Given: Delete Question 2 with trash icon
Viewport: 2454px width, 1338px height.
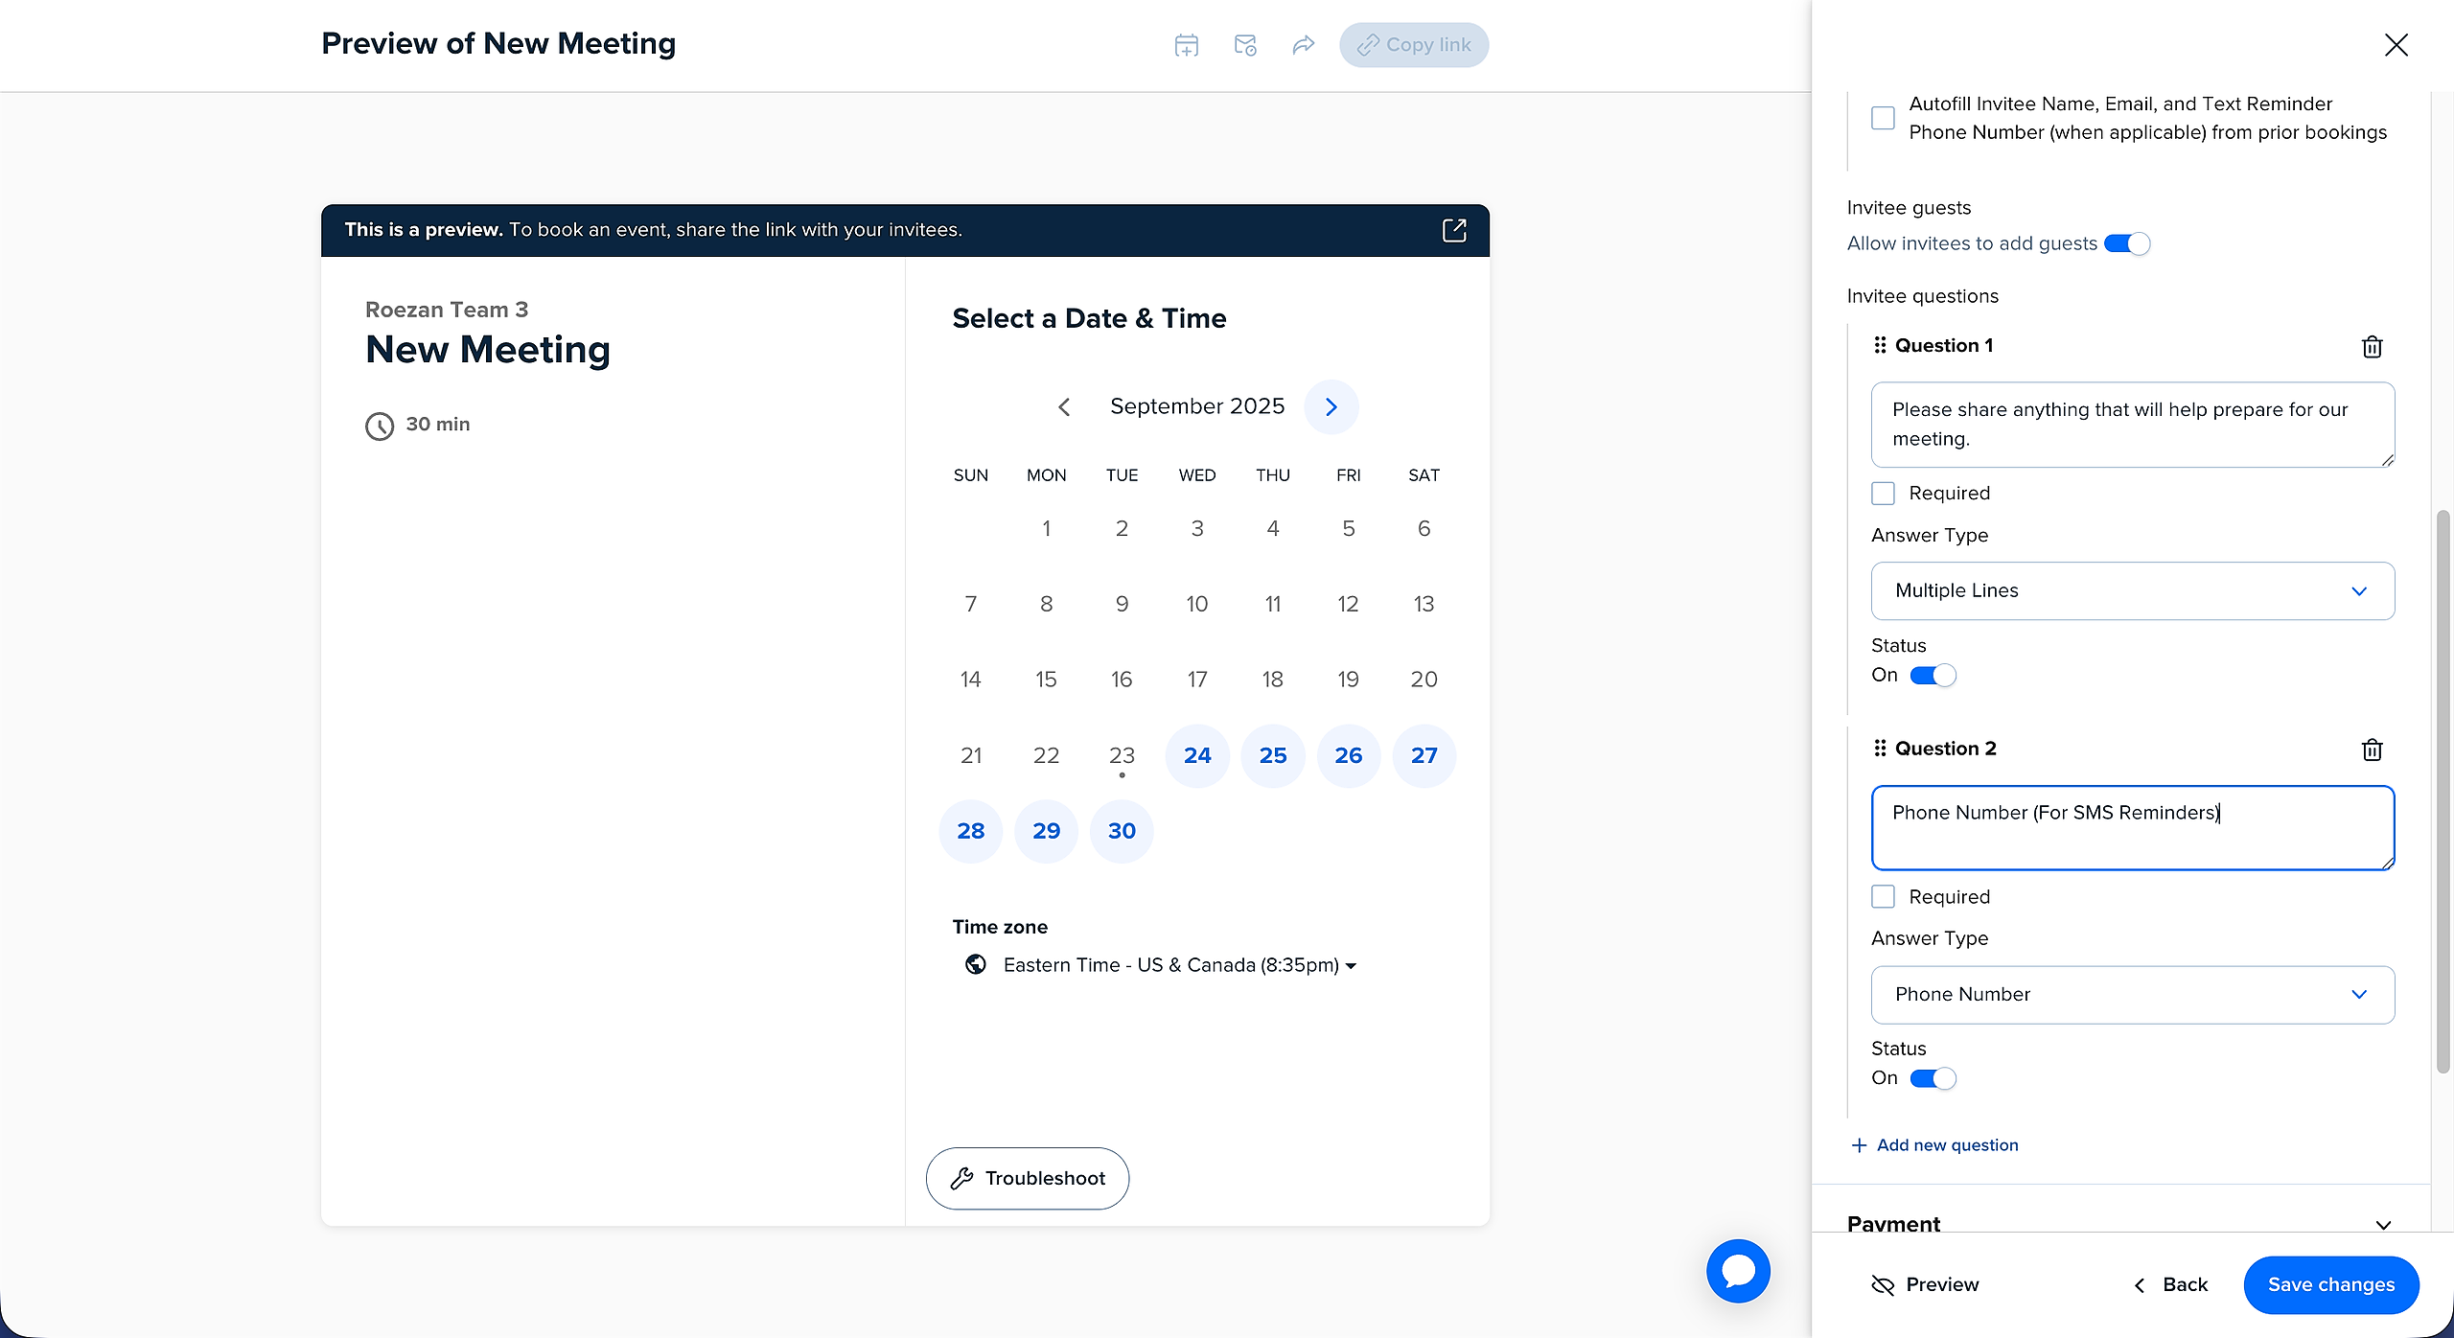Looking at the screenshot, I should point(2372,750).
